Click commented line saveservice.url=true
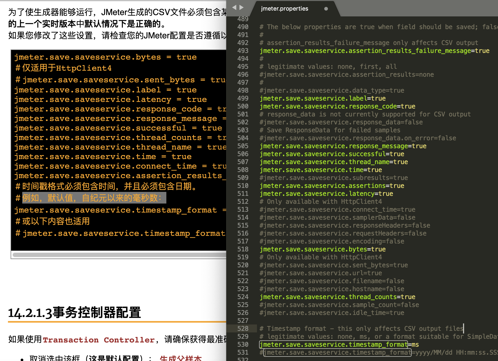The height and width of the screenshot is (361, 498). pos(321,273)
